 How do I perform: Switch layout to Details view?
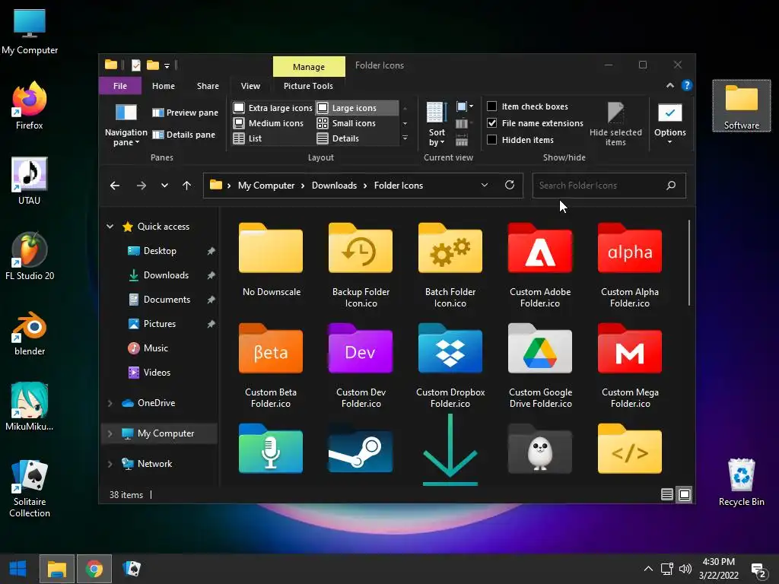point(339,138)
